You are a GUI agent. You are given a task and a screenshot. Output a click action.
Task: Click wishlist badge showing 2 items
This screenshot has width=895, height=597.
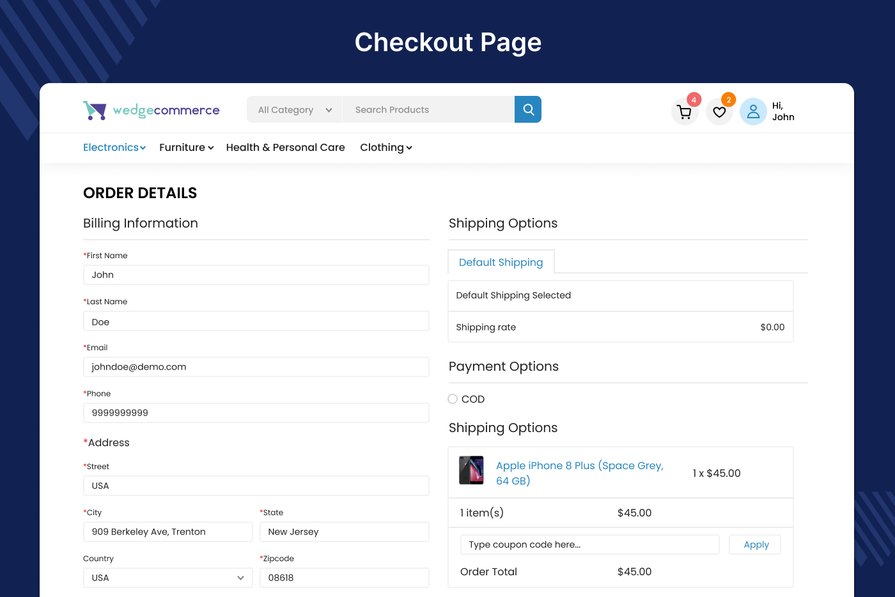click(728, 100)
